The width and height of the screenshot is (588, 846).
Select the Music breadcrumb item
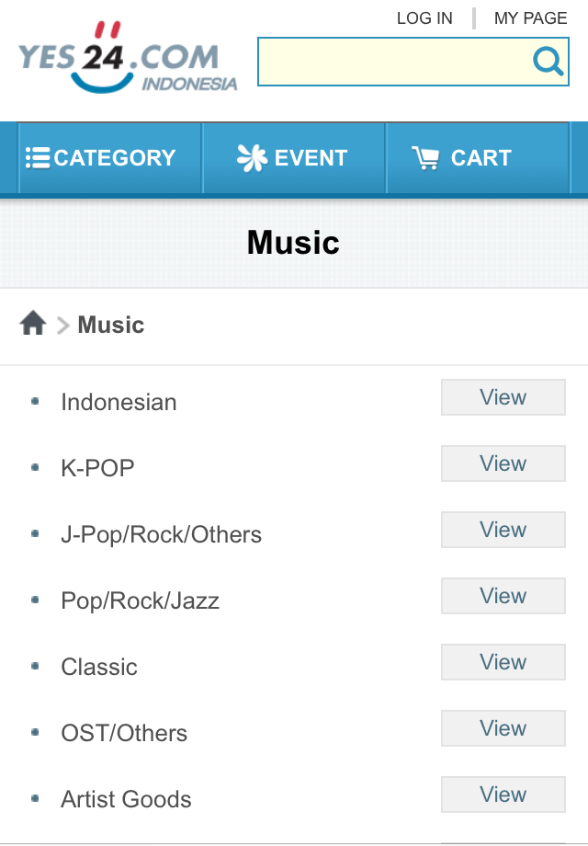click(111, 325)
